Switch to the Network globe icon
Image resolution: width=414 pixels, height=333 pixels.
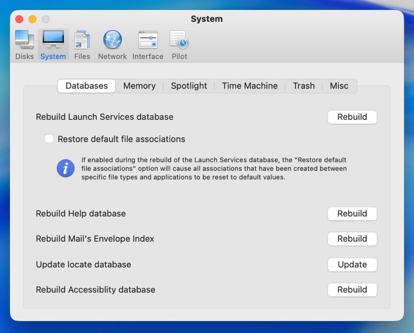pos(112,40)
